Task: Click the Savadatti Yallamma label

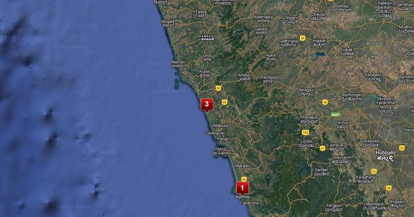Action: [x=386, y=105]
